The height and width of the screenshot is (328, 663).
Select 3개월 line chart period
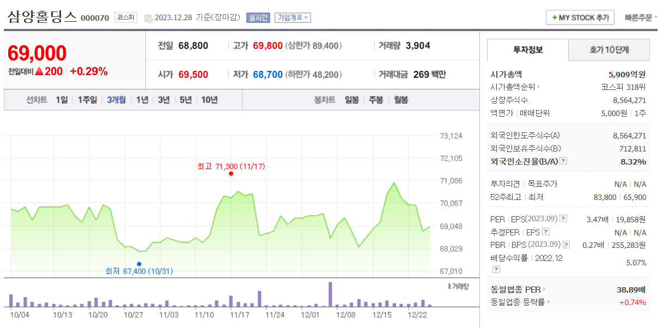coord(117,100)
